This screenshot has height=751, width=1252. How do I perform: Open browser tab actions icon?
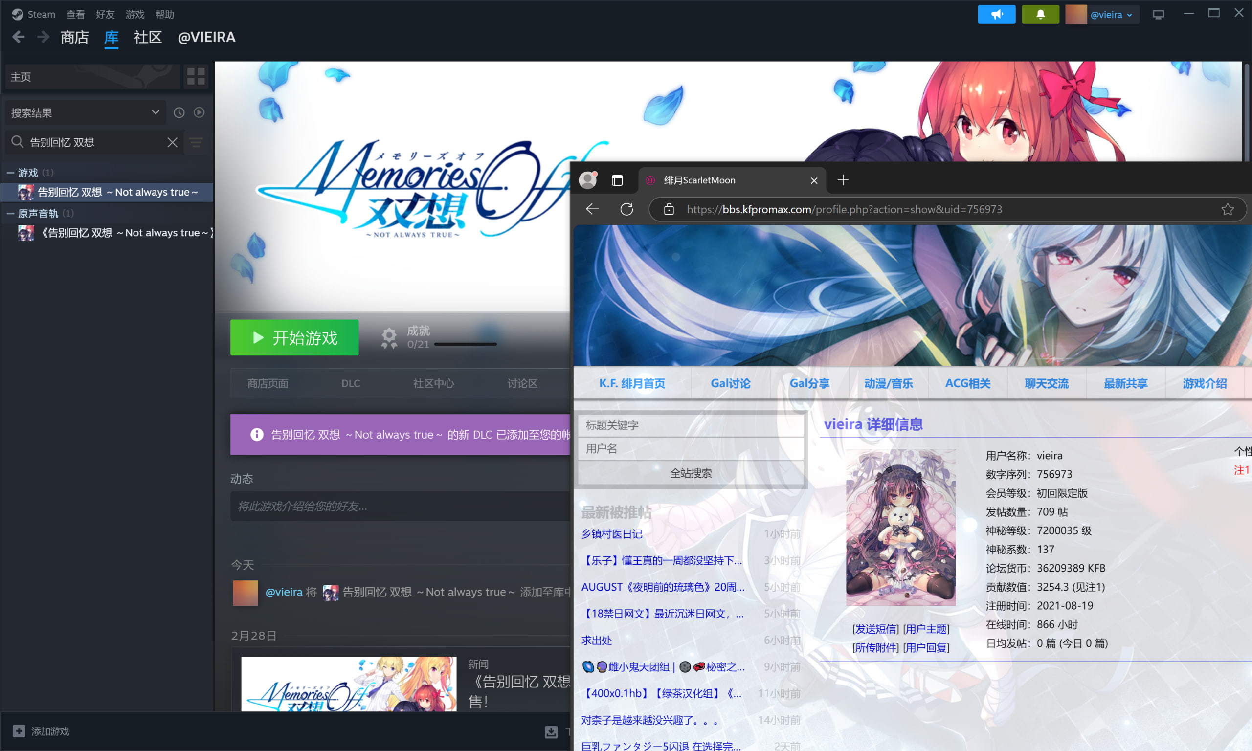(x=617, y=180)
